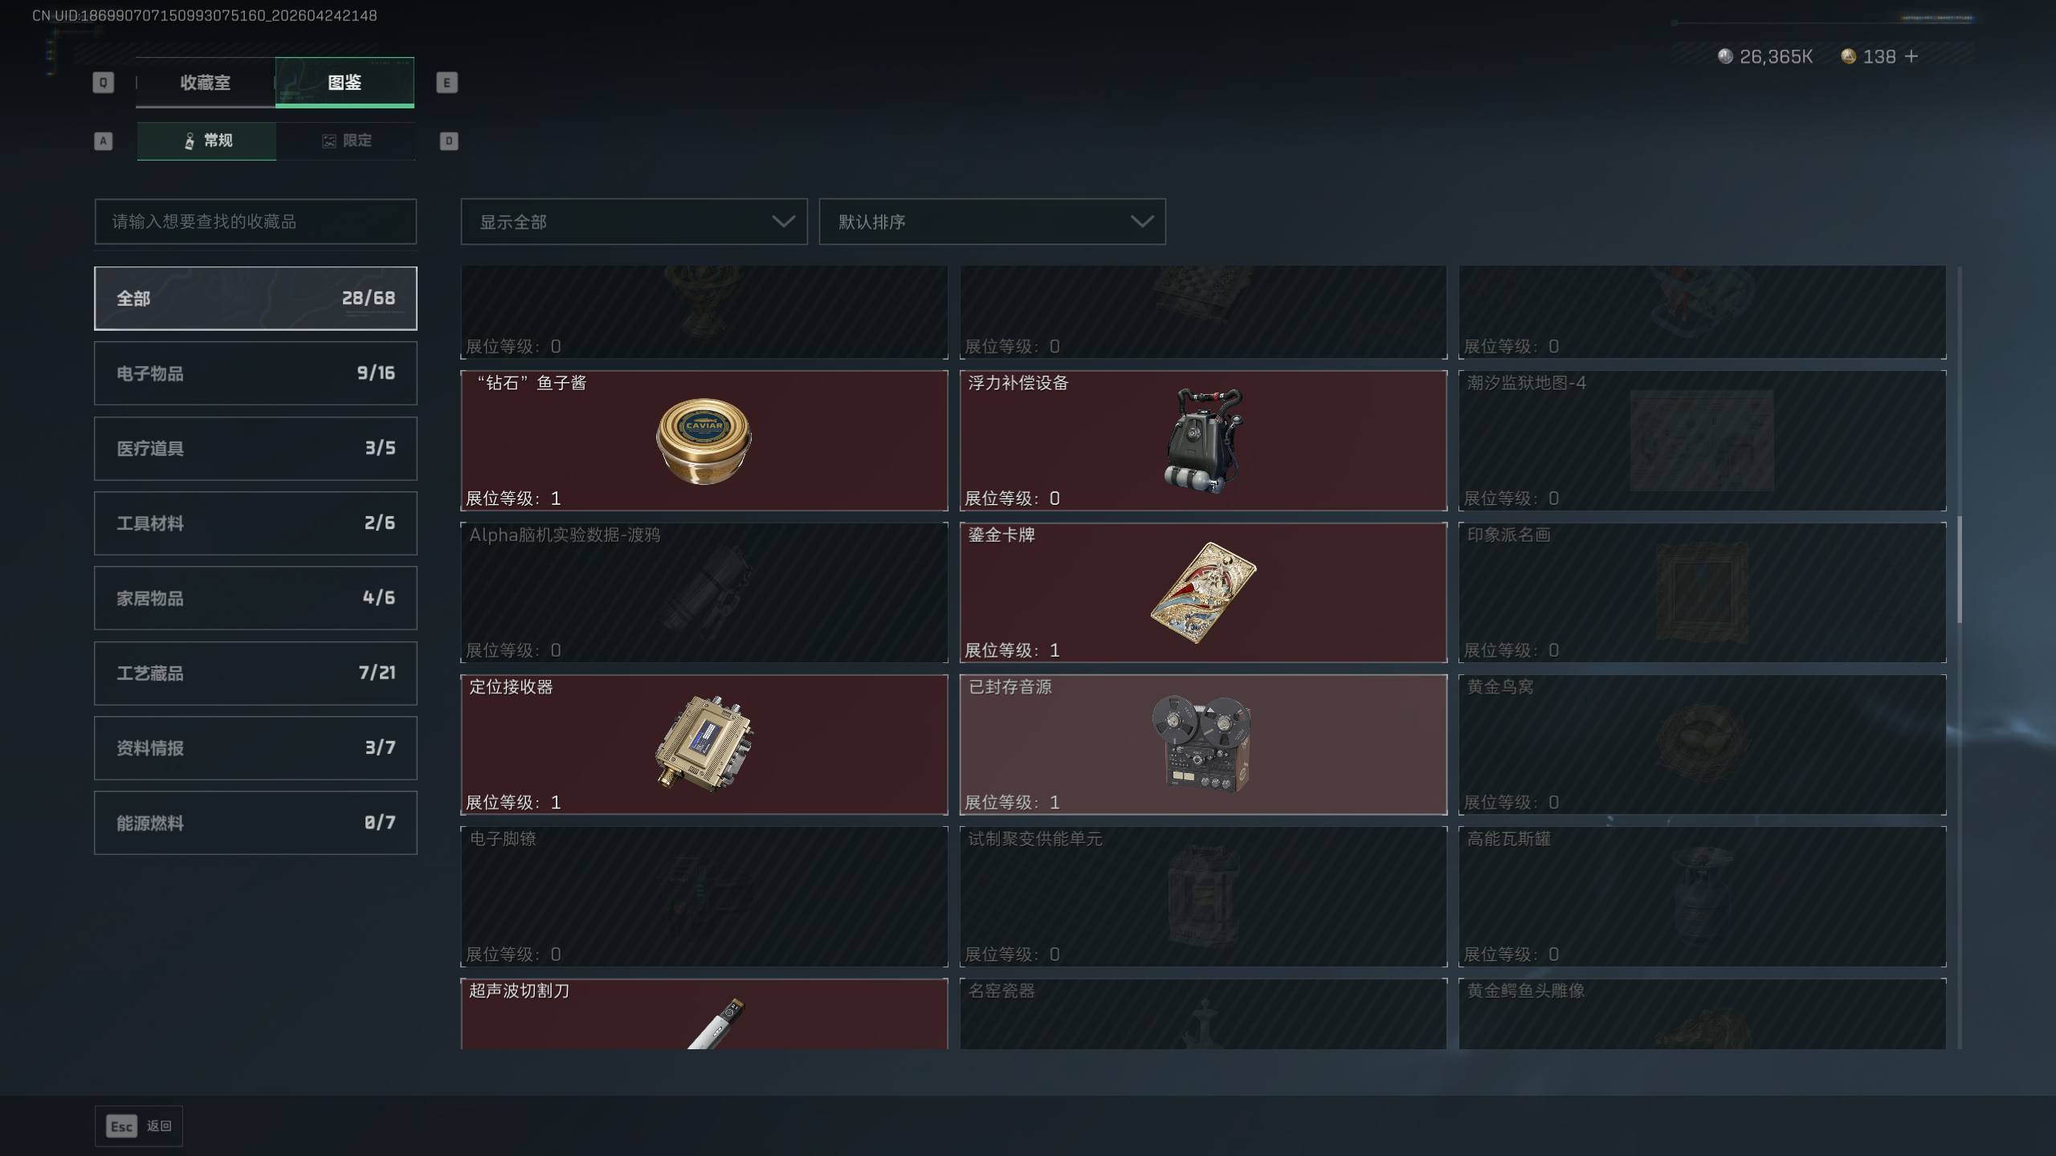2056x1156 pixels.
Task: Expand the 显示全部 filter dropdown
Action: pos(634,222)
